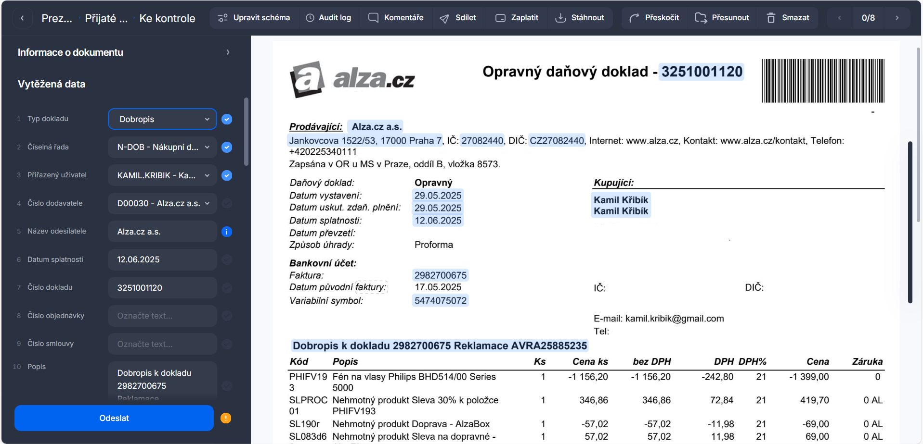Open the Číslo dodavatele dropdown
This screenshot has width=923, height=444.
162,203
